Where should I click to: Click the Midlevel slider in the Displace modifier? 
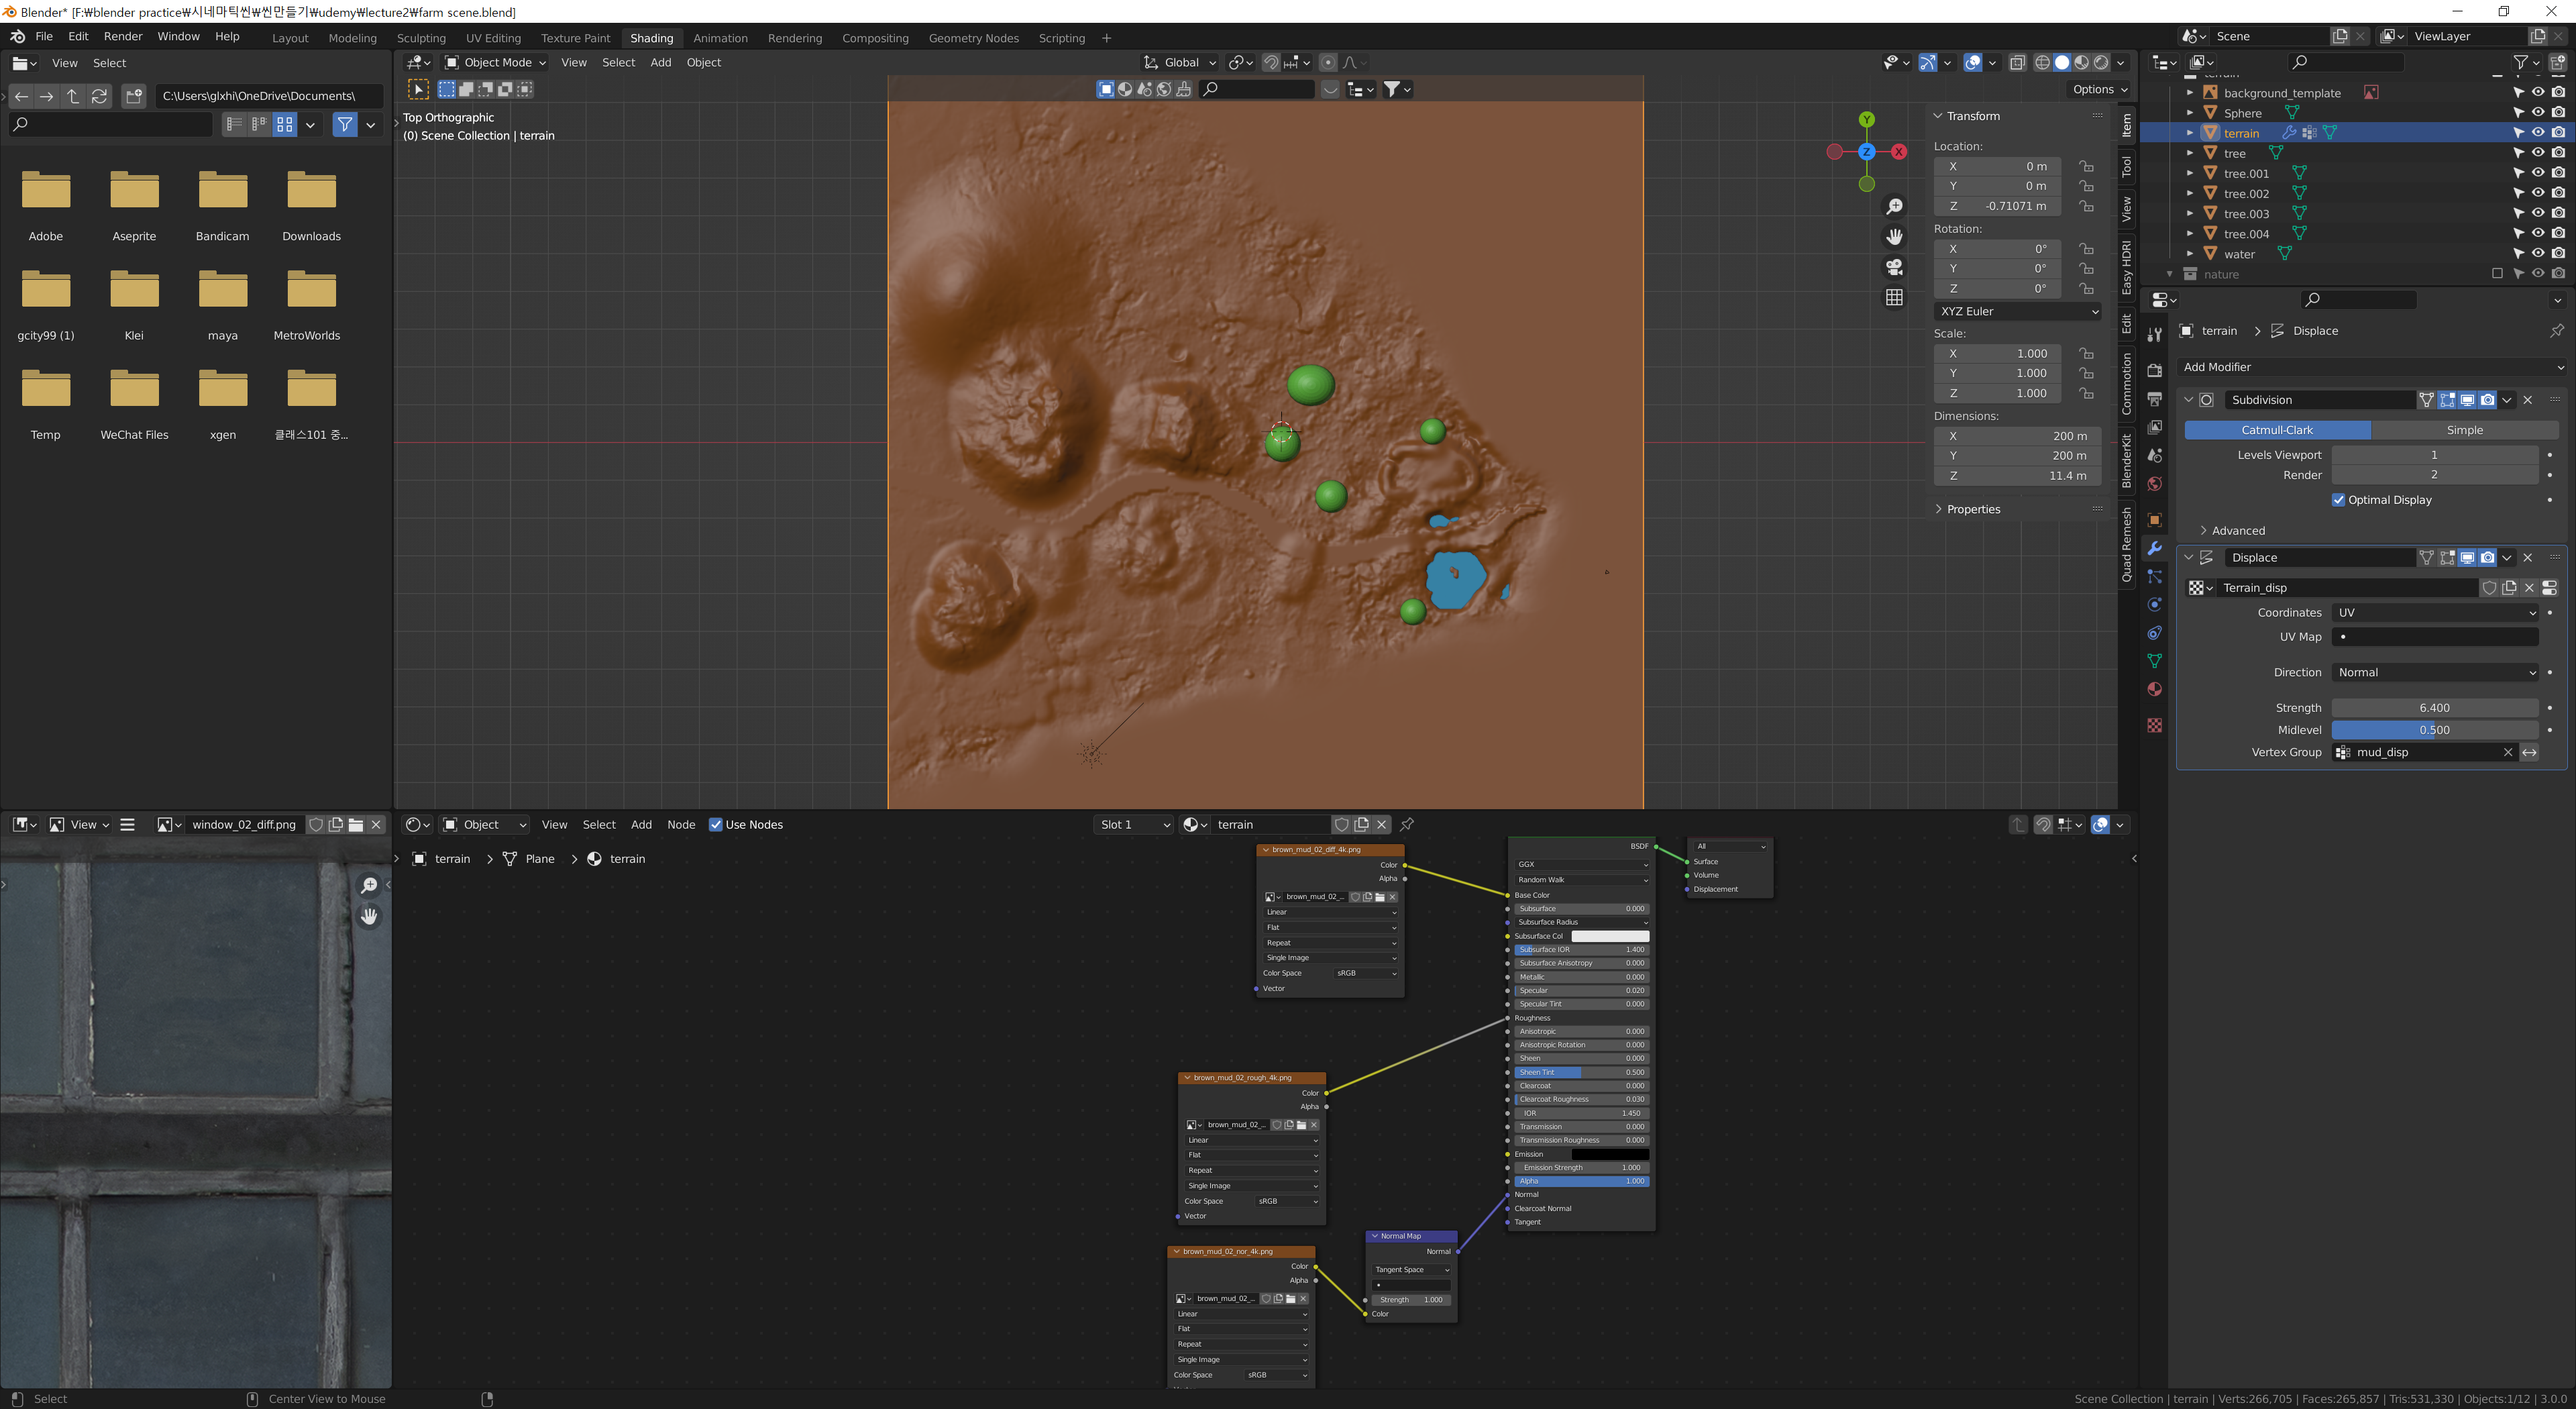point(2434,730)
